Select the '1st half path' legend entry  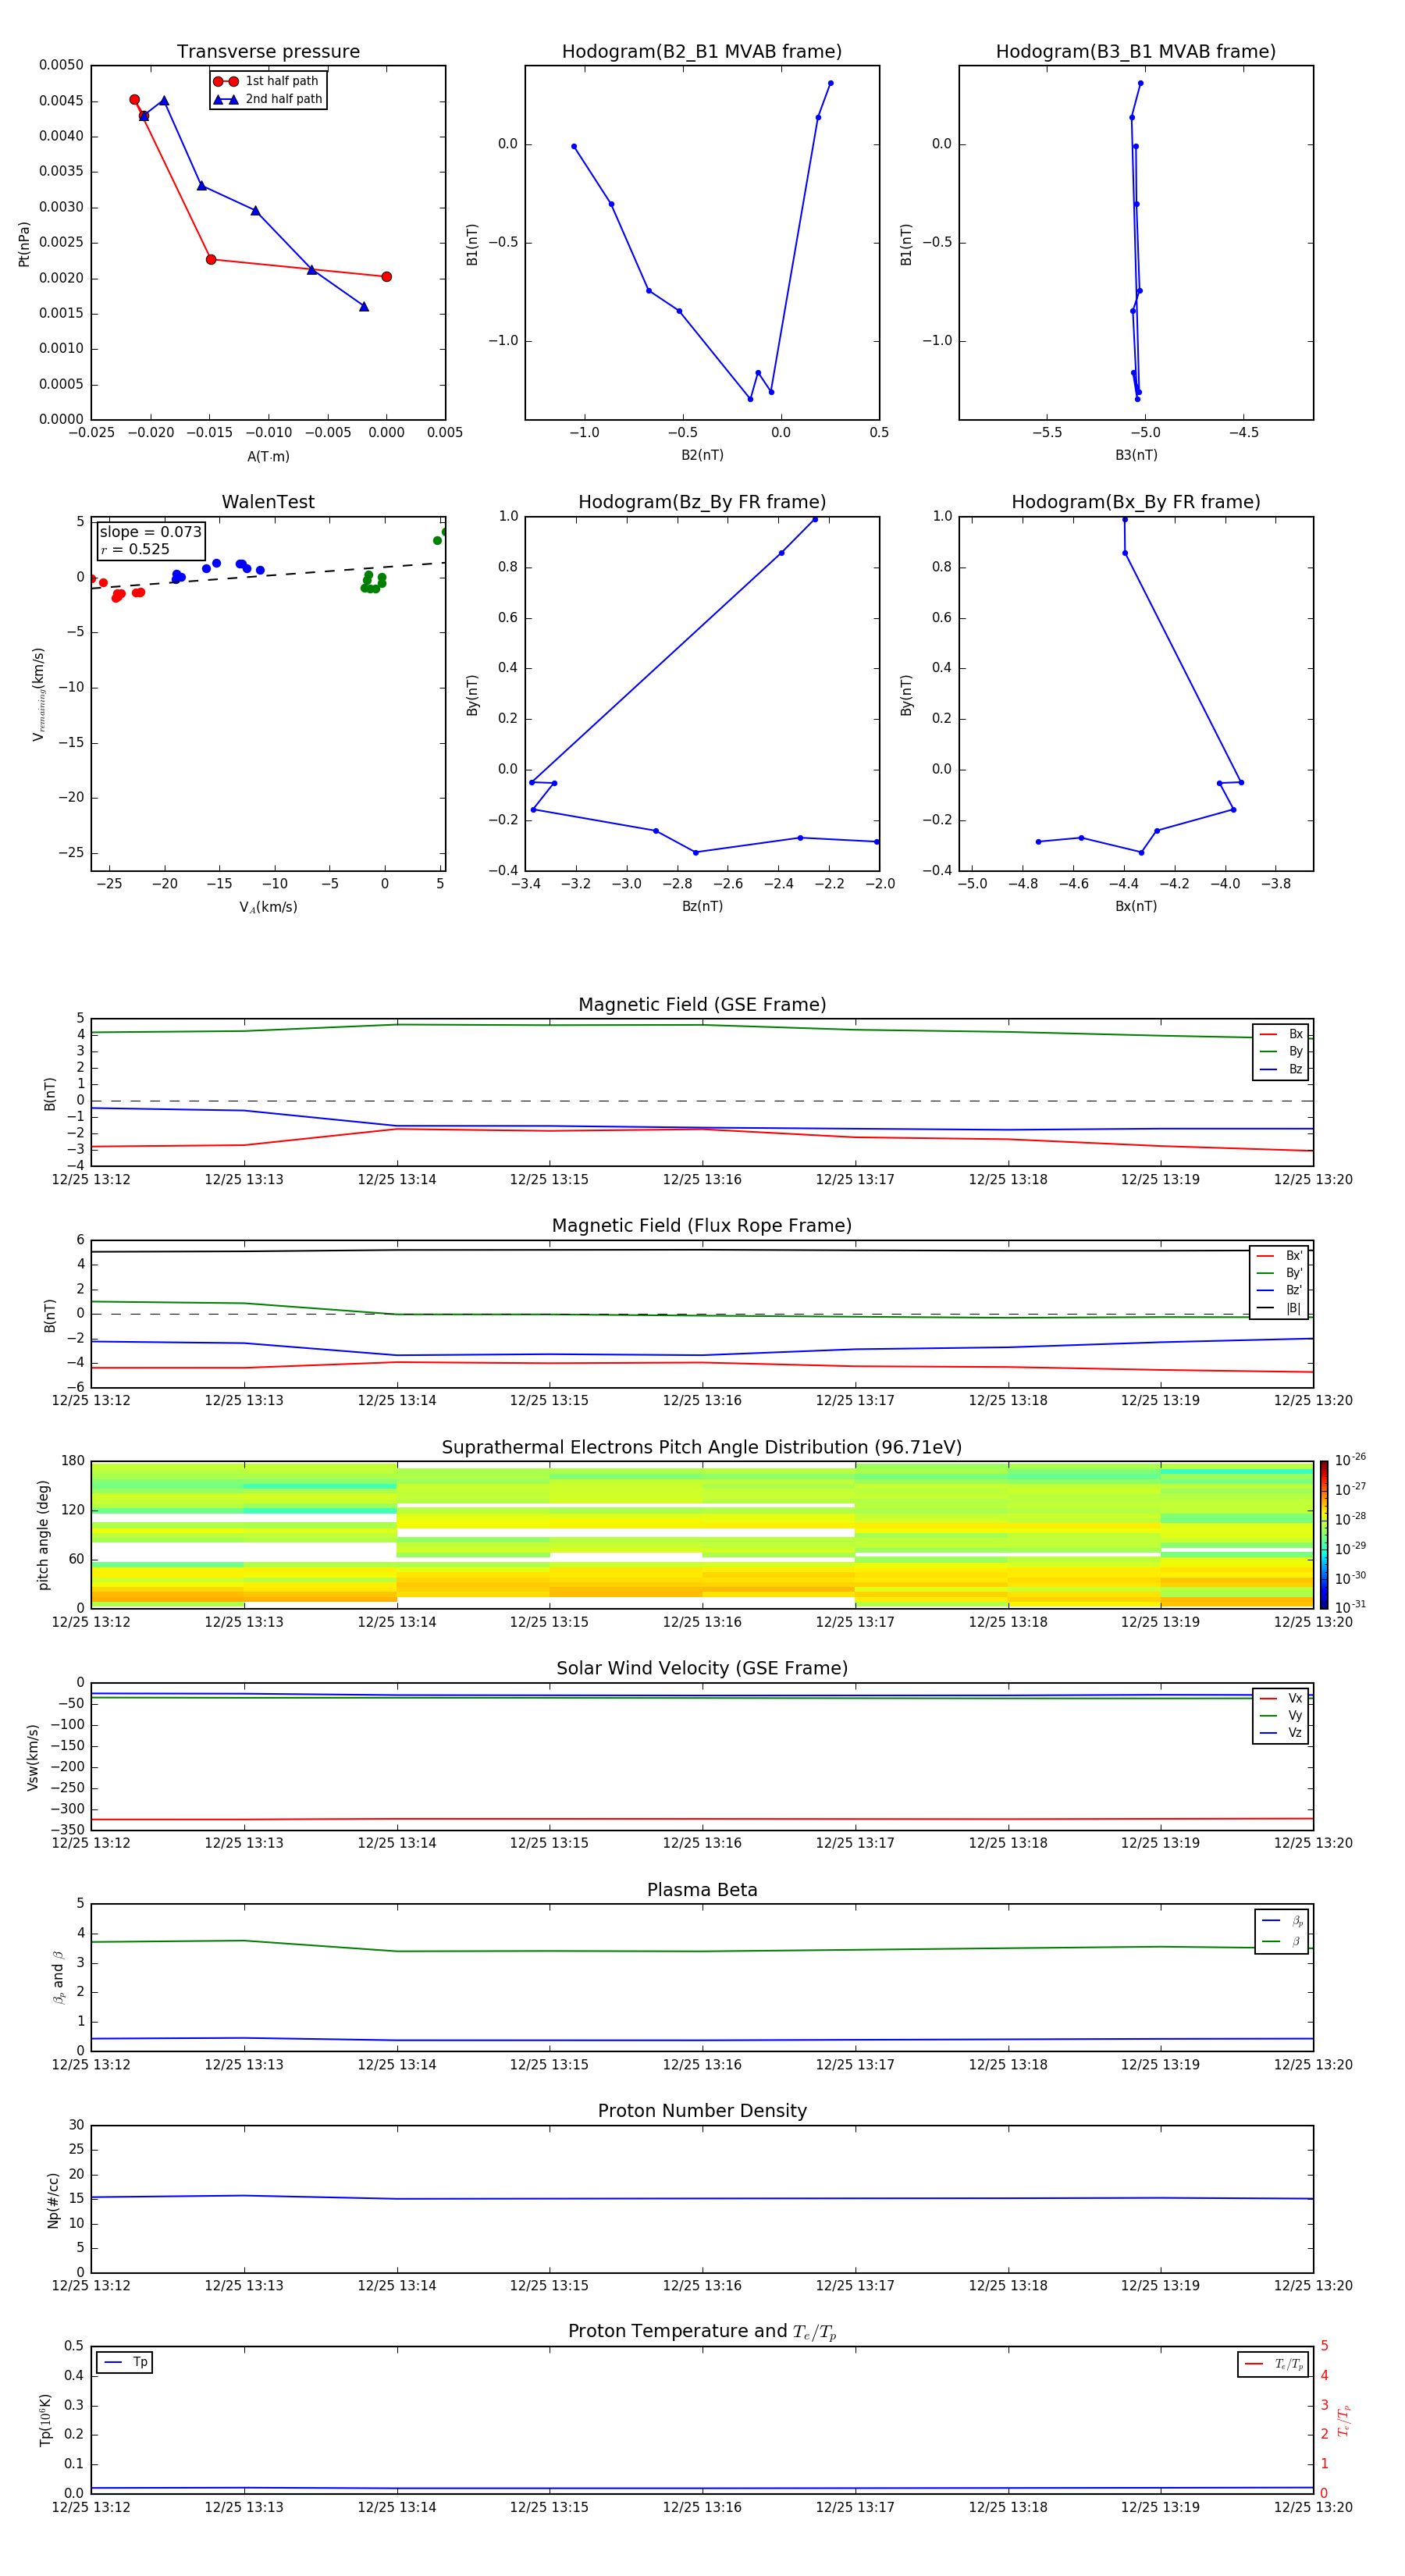pyautogui.click(x=268, y=81)
